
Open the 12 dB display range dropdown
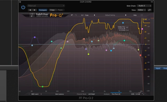[x=145, y=19]
